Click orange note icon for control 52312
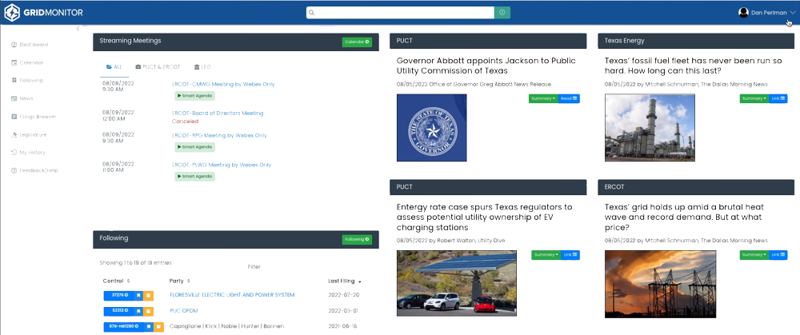This screenshot has height=335, width=800. pyautogui.click(x=148, y=310)
